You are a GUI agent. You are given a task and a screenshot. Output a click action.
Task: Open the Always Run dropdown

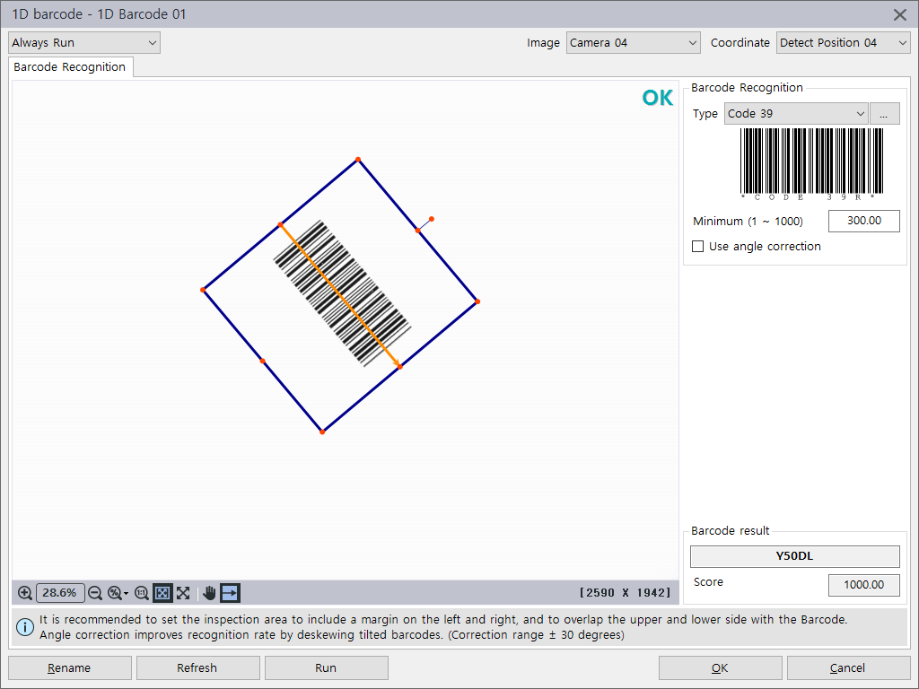click(x=84, y=43)
